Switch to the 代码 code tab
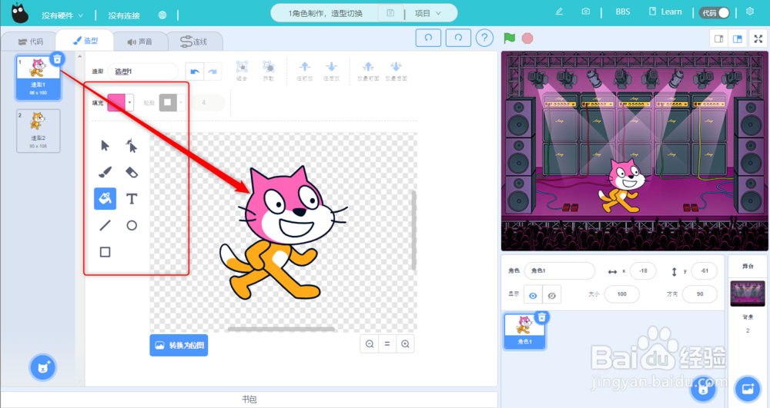Screen dimensions: 770x408 click(30, 41)
